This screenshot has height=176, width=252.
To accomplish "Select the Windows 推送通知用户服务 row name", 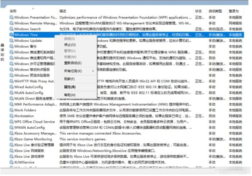I will point(34,58).
